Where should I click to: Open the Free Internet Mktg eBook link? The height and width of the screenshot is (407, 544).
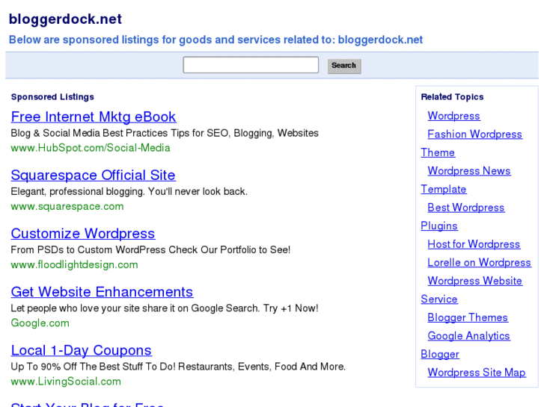tap(94, 116)
